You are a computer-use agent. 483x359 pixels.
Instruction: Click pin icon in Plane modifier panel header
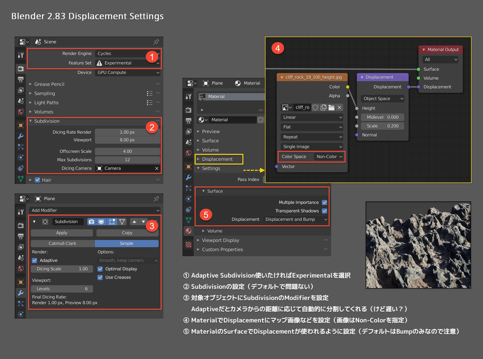(156, 199)
